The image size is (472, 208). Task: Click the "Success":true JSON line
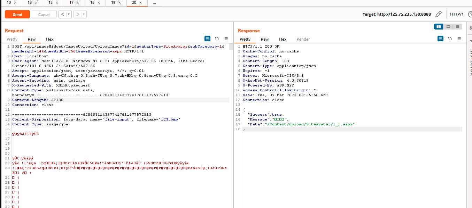pos(266,115)
